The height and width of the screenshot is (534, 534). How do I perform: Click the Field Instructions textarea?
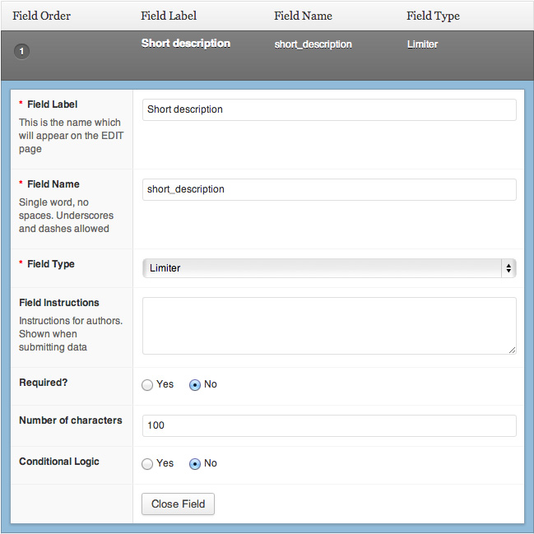pyautogui.click(x=329, y=326)
